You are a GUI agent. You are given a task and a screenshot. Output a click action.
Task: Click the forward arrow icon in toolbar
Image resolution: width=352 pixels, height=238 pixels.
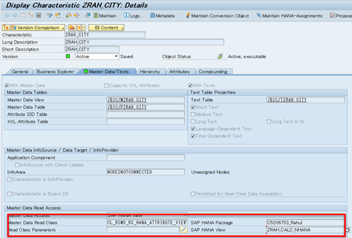point(15,16)
